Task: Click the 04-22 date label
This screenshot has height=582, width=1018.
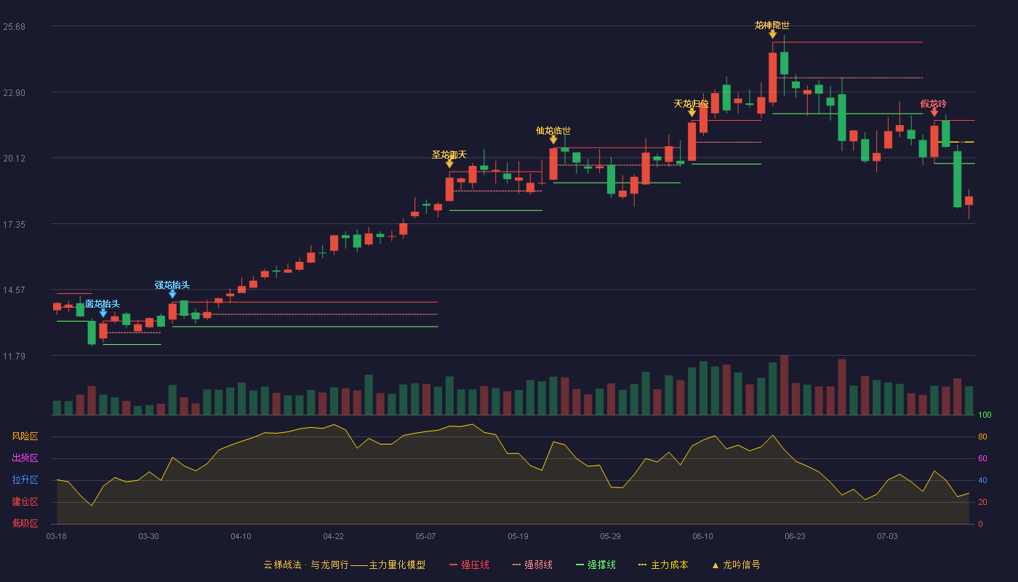Action: tap(333, 536)
